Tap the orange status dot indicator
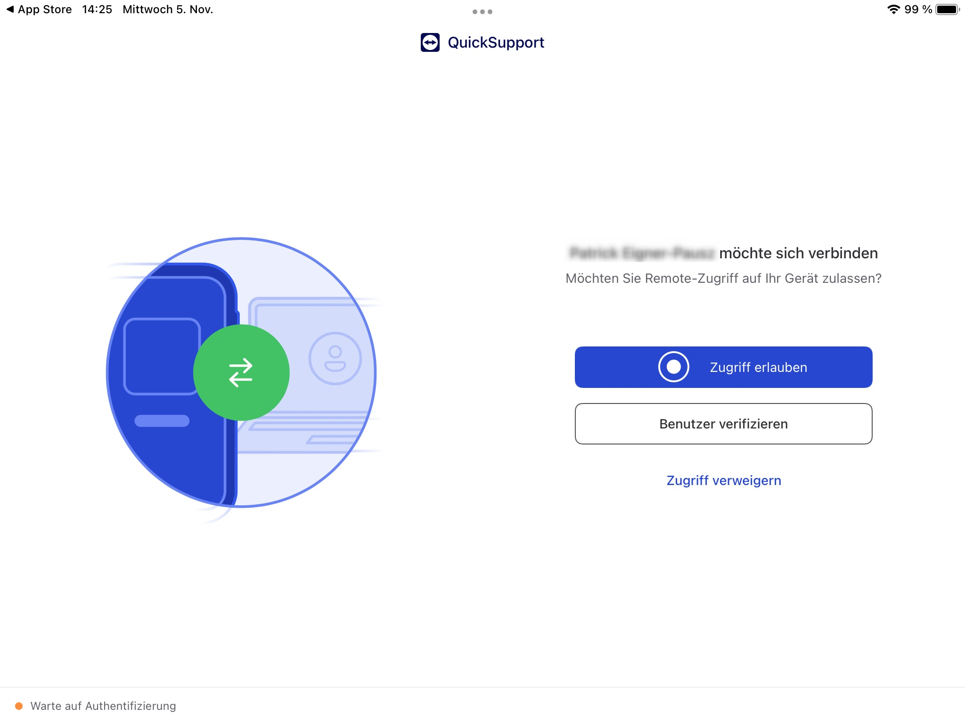965x724 pixels. pos(19,706)
